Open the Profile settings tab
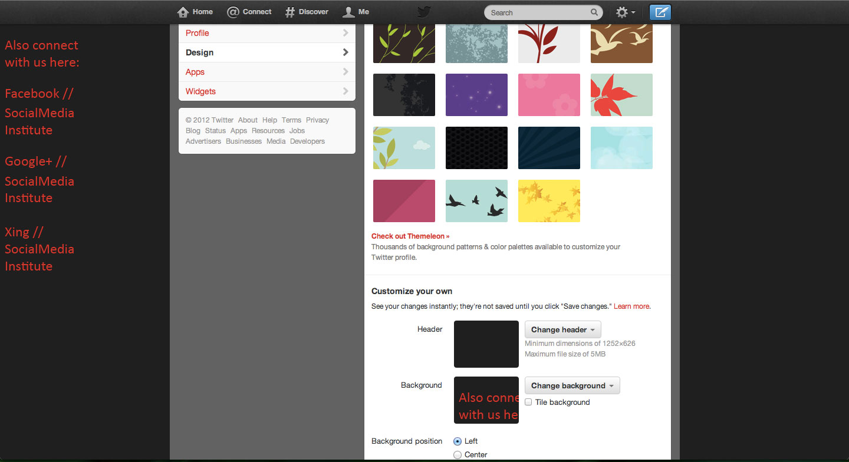849x462 pixels. 267,33
